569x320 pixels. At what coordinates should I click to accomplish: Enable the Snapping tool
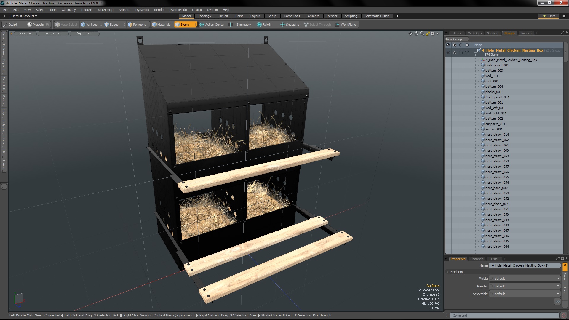click(x=290, y=25)
